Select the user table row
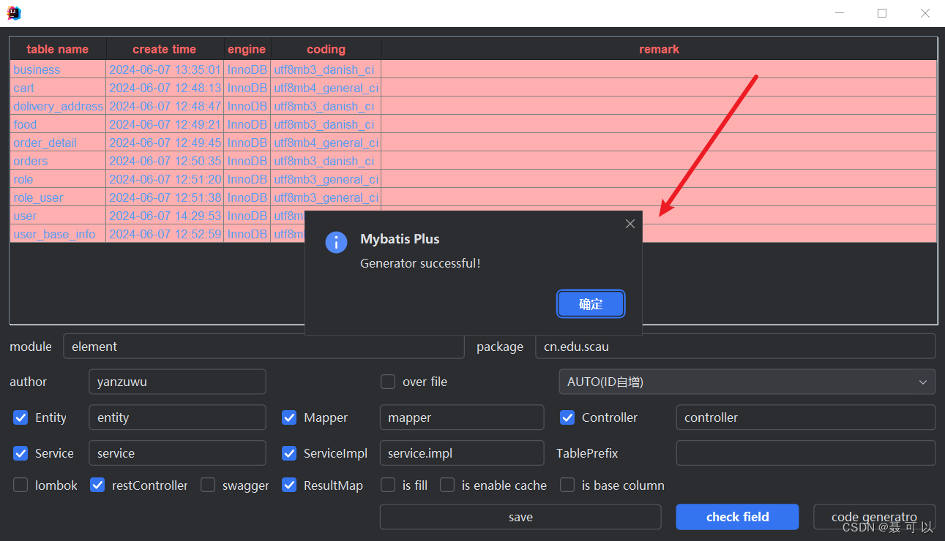The height and width of the screenshot is (541, 945). [x=474, y=216]
